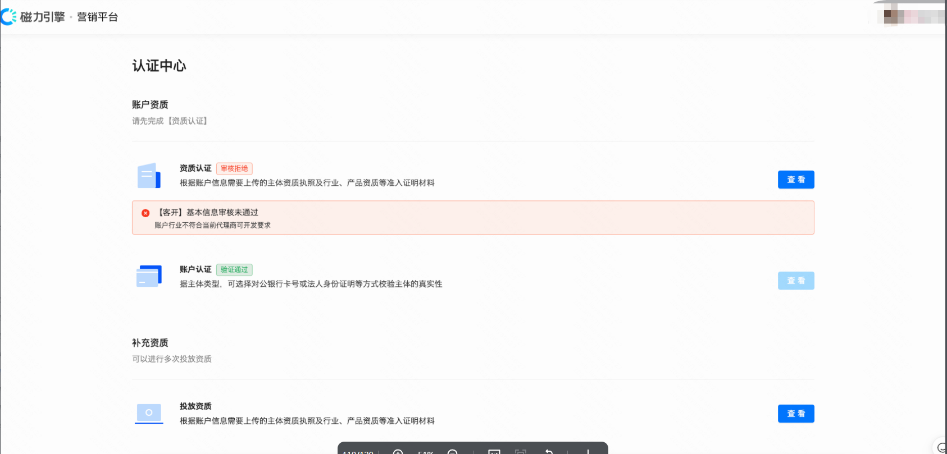Click the 51% zoom level indicator
947x454 pixels.
pyautogui.click(x=425, y=452)
